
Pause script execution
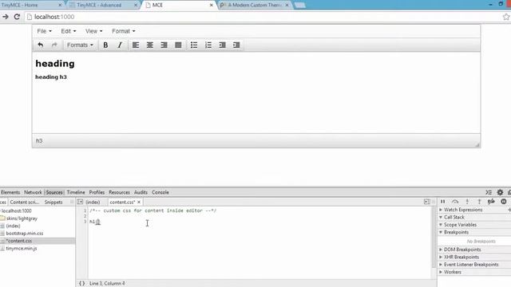tap(442, 202)
